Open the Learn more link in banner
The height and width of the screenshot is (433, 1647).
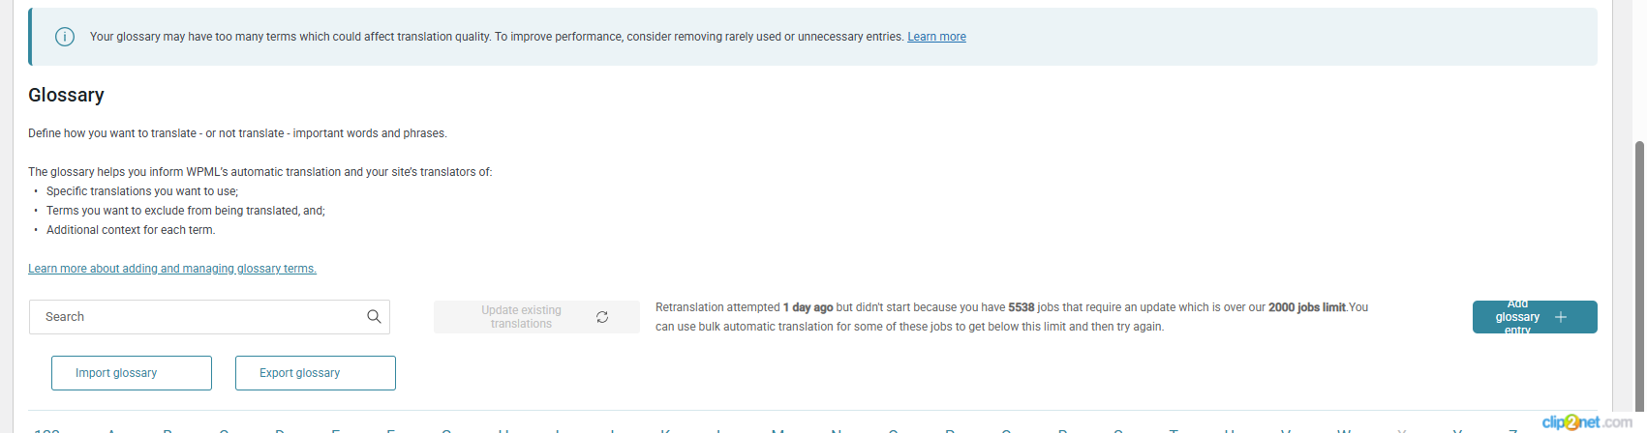pyautogui.click(x=936, y=37)
